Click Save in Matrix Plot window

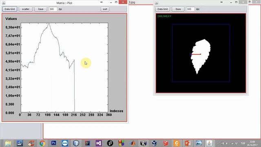(x=41, y=9)
